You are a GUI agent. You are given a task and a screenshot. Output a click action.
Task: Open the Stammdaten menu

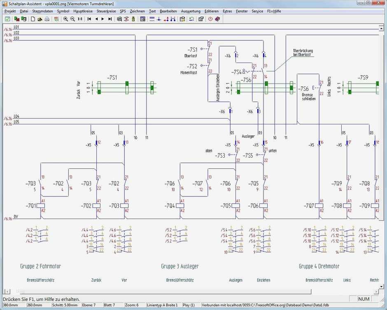pyautogui.click(x=42, y=11)
